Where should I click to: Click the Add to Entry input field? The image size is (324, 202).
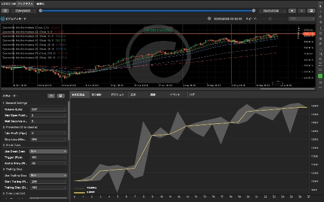point(48,163)
